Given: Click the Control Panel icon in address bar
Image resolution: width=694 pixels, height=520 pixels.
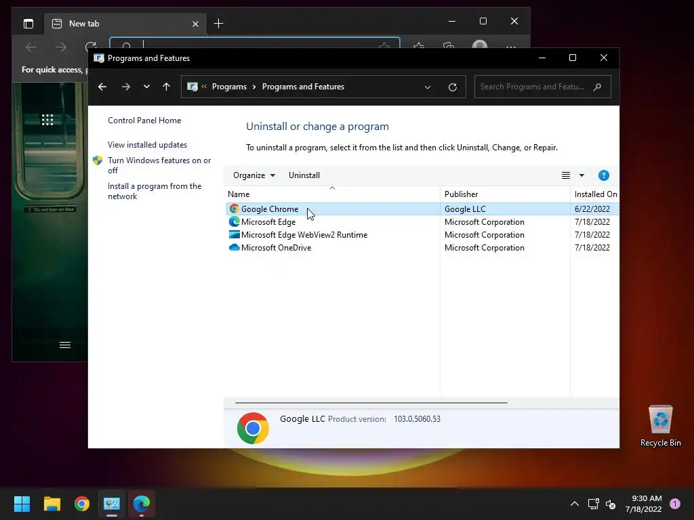Looking at the screenshot, I should (x=192, y=87).
